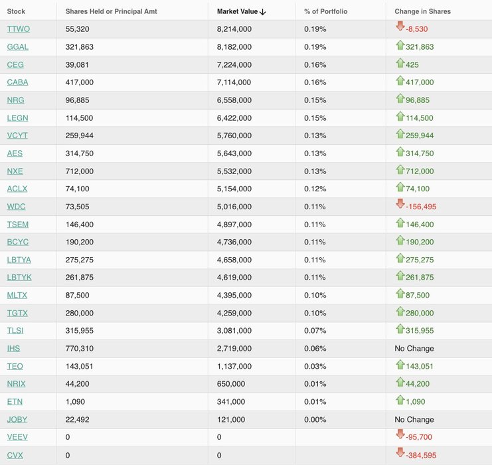The width and height of the screenshot is (492, 465).
Task: Click the green up arrow in the NRIX row
Action: tap(400, 383)
